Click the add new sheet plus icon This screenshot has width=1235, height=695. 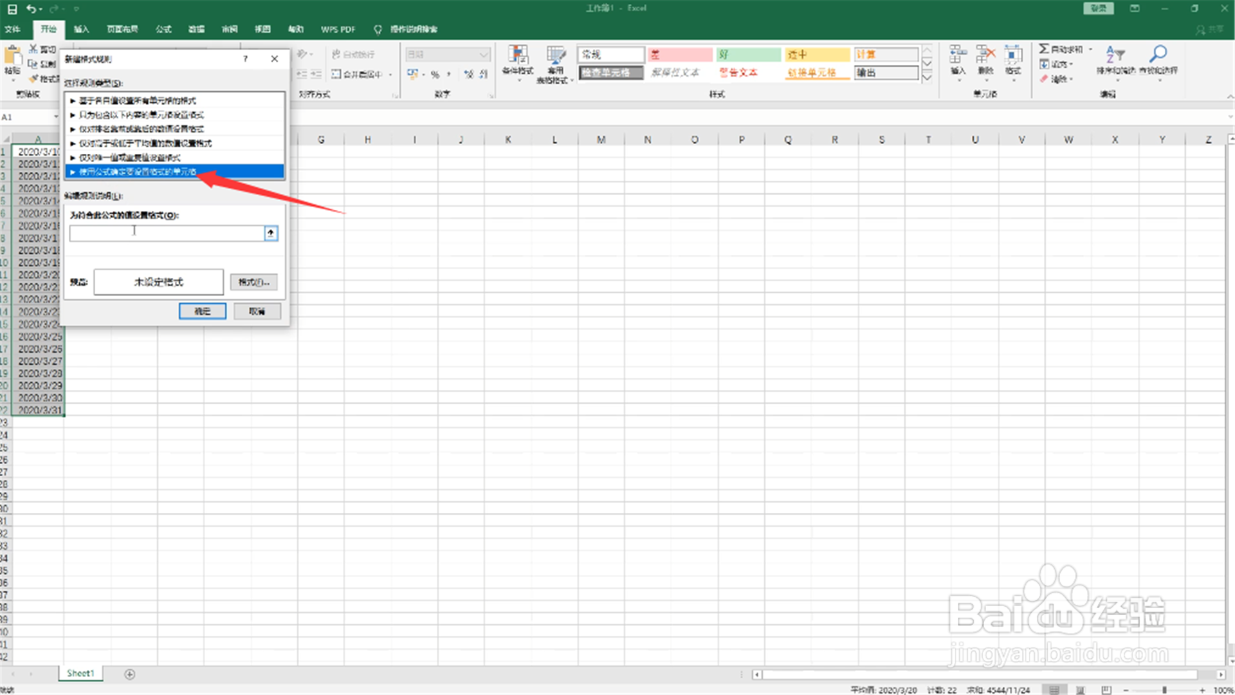129,674
